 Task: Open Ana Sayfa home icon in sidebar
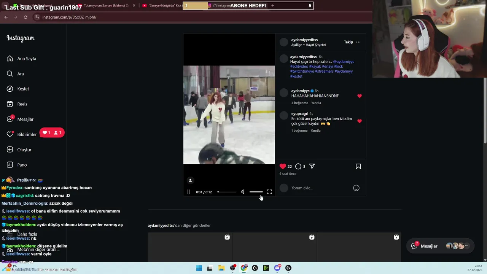point(10,59)
